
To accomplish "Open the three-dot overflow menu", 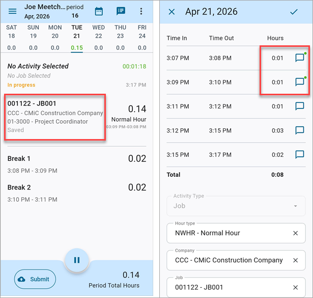I will point(141,11).
